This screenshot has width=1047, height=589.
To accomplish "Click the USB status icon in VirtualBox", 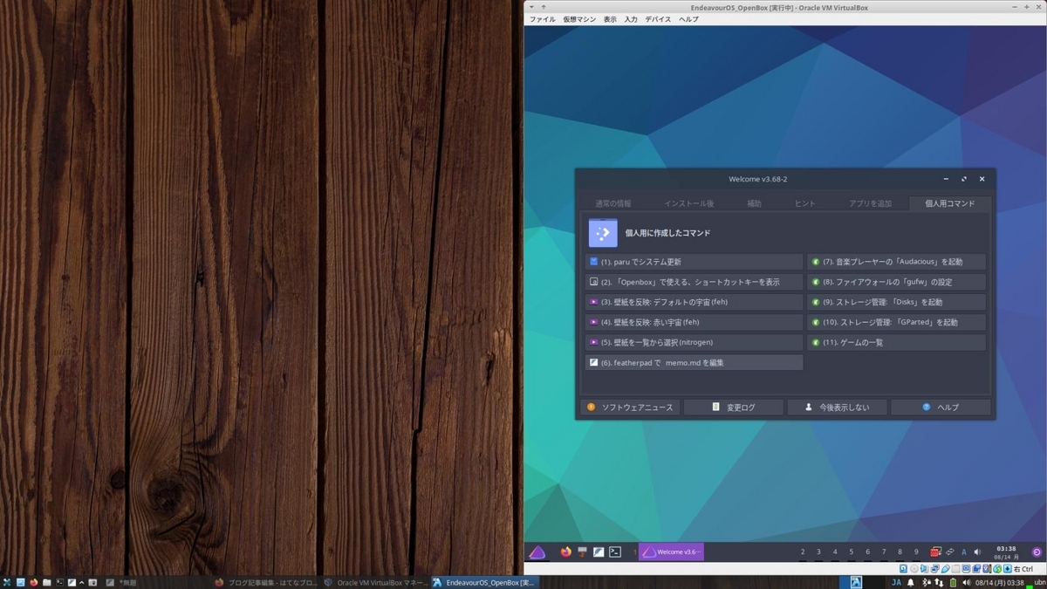I will (945, 569).
